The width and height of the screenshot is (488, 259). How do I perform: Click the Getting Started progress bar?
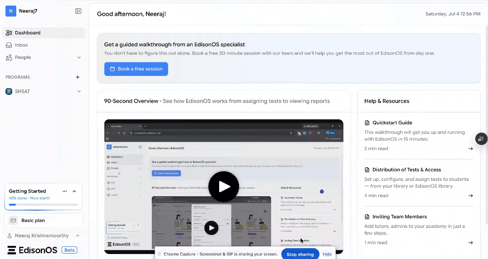pyautogui.click(x=43, y=205)
